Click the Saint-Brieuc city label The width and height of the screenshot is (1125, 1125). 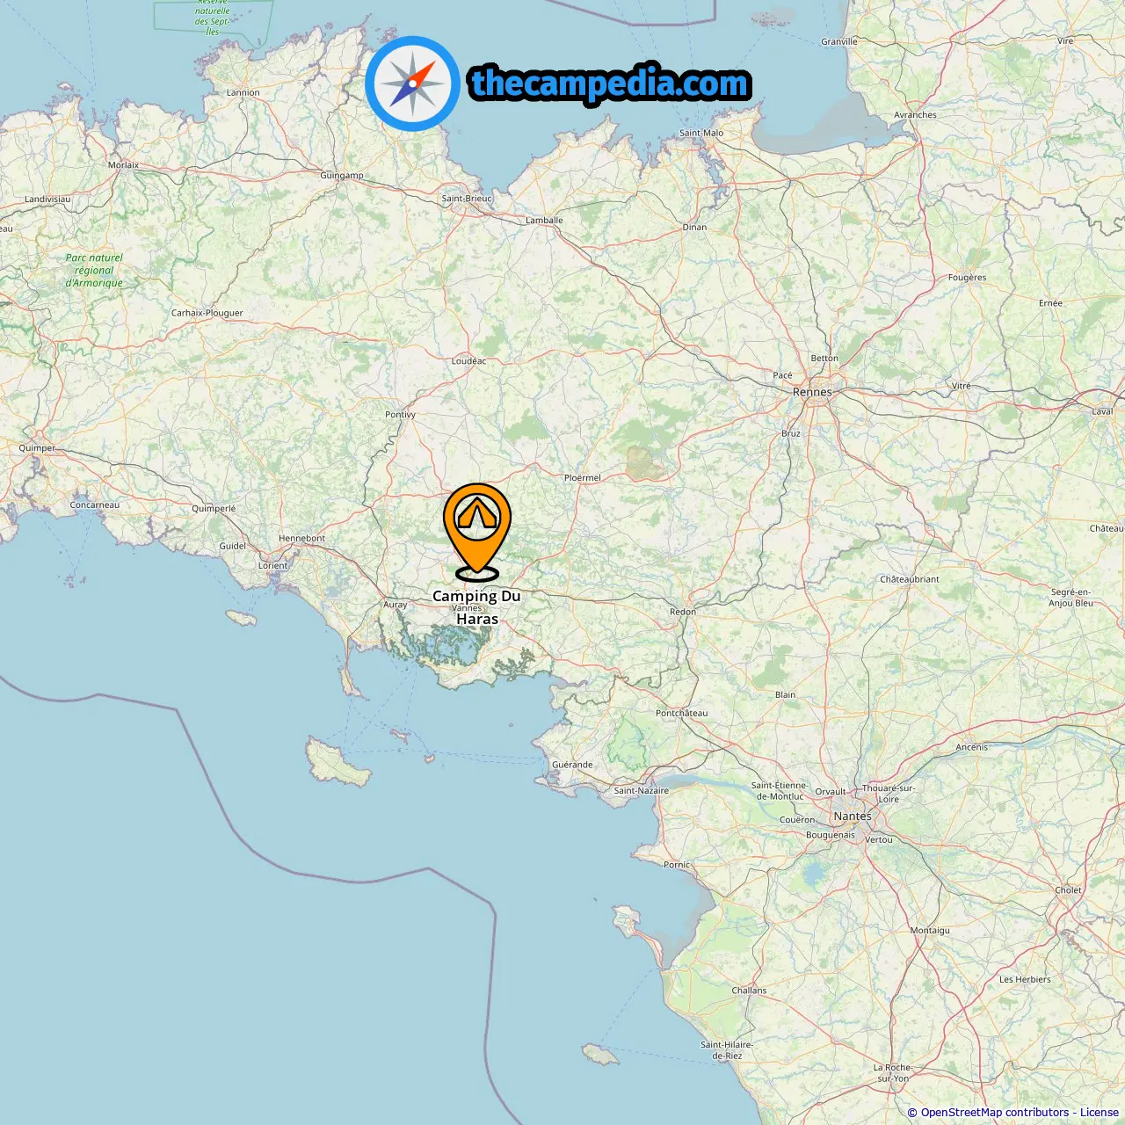coord(467,199)
